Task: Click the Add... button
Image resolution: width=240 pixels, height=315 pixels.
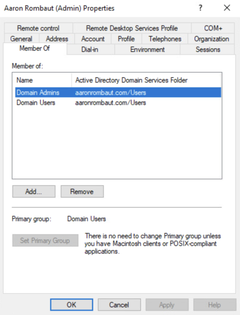Action: coord(34,192)
